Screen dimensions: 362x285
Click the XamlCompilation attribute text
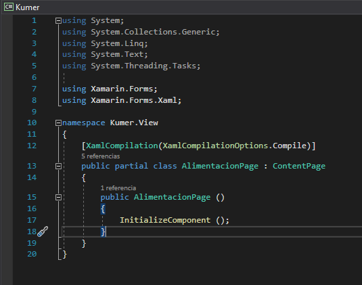click(122, 146)
